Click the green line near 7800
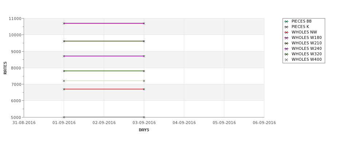 pos(104,71)
